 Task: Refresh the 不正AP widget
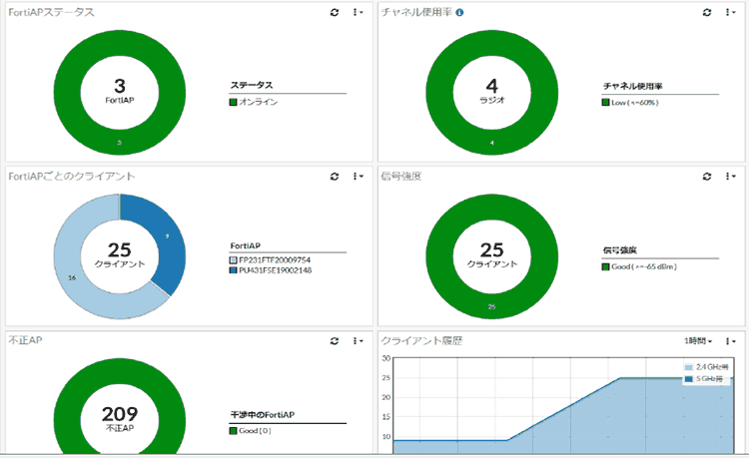coord(335,340)
